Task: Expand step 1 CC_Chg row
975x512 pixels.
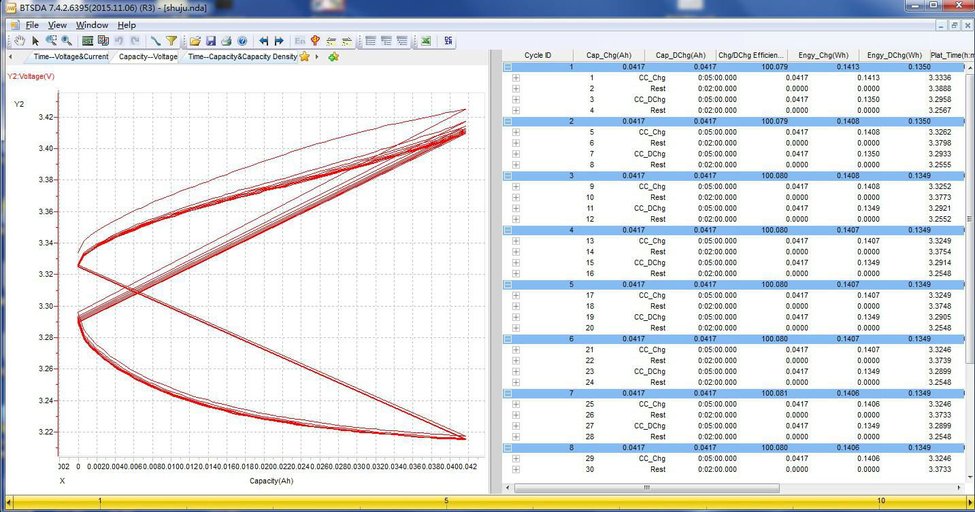Action: tap(516, 78)
